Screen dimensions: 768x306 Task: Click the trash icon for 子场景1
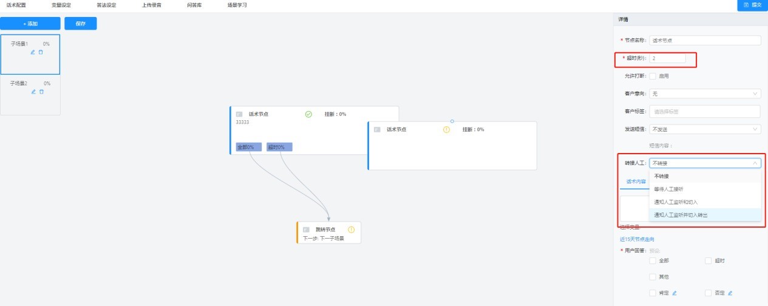(41, 52)
